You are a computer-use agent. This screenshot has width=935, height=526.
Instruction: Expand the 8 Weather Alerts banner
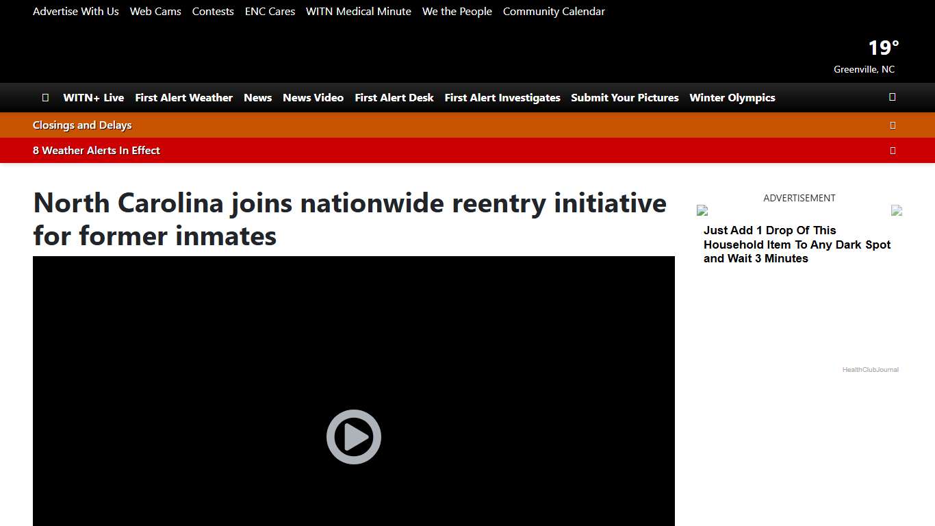893,150
